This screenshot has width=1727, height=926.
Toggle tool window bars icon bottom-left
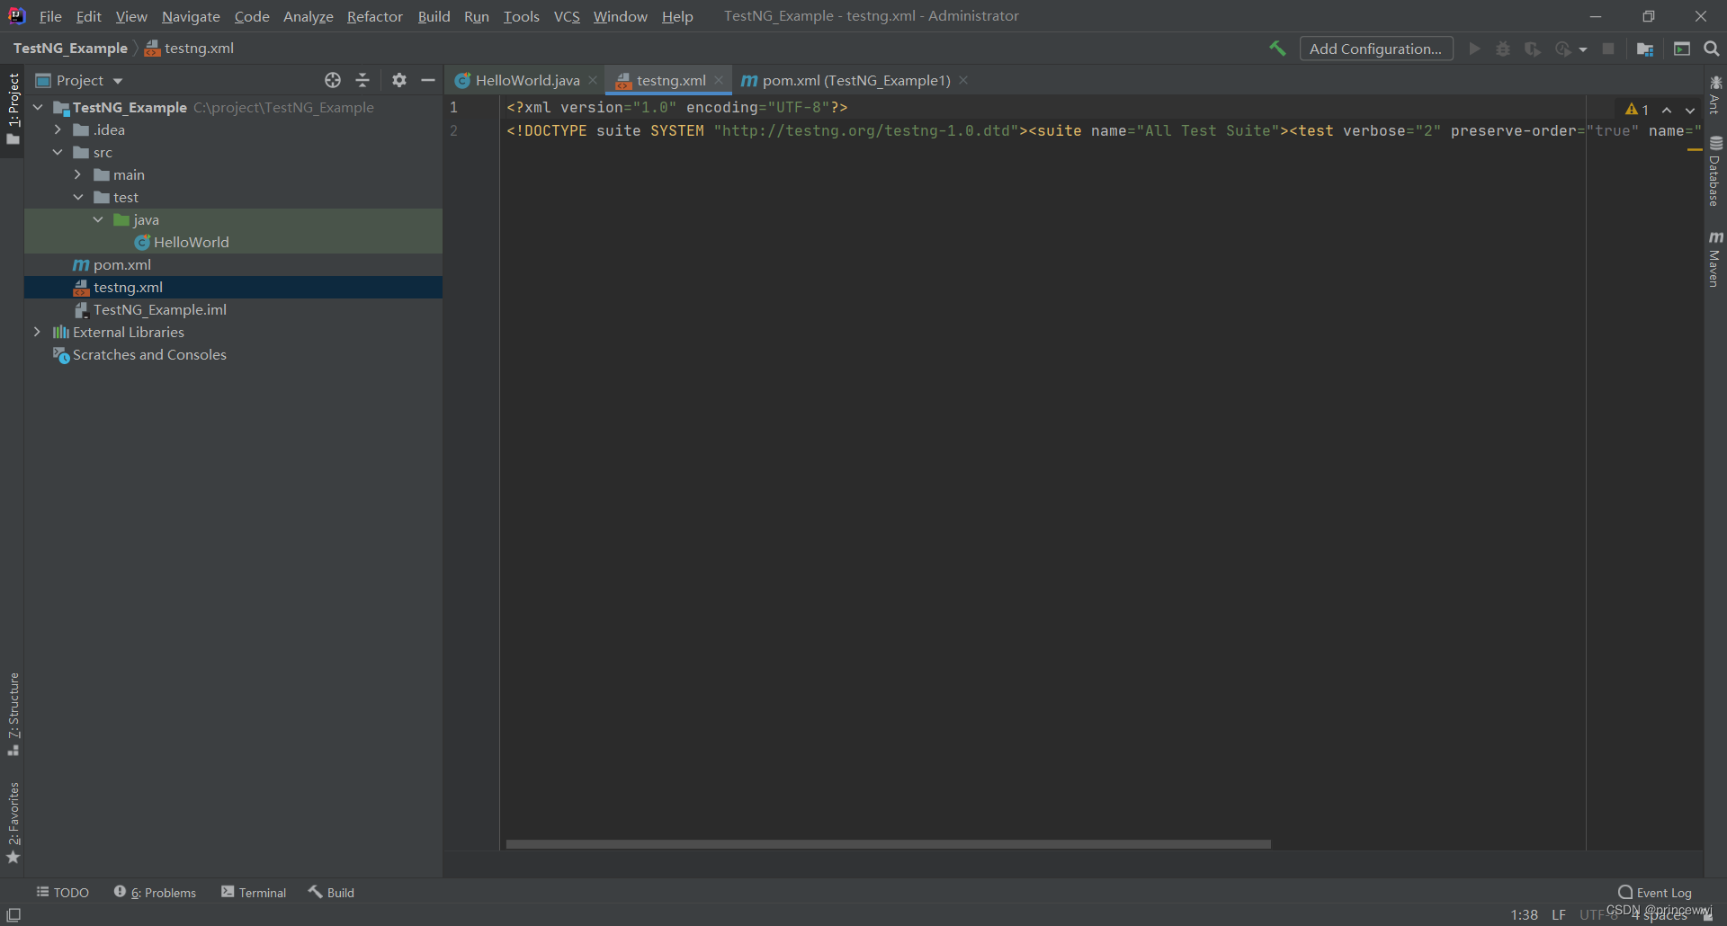click(x=13, y=914)
